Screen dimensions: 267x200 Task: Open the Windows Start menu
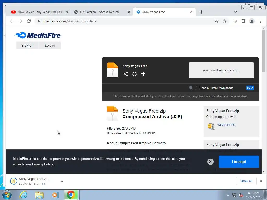(x=7, y=195)
